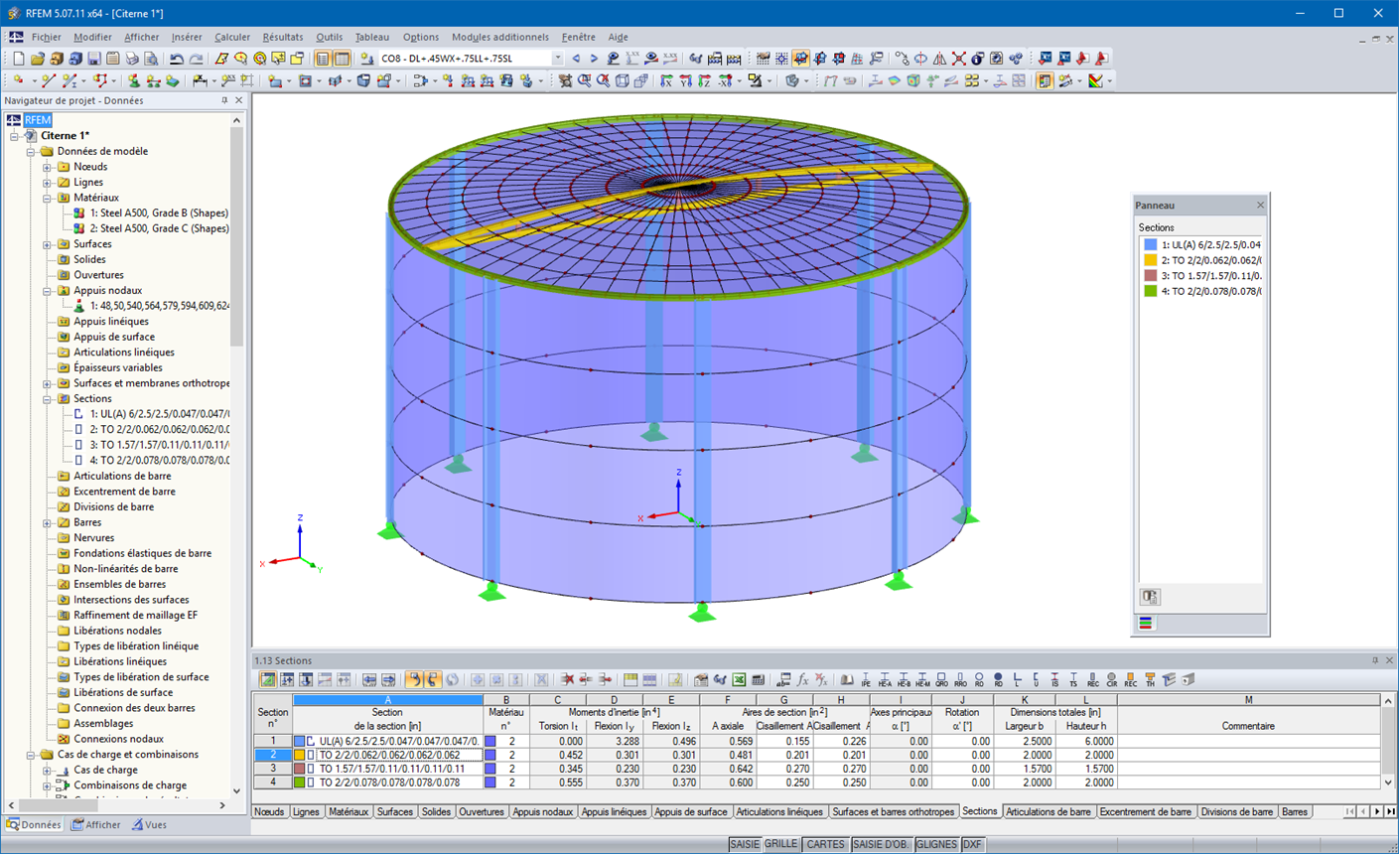Save the Citerne 1 model
The image size is (1399, 854).
click(93, 58)
